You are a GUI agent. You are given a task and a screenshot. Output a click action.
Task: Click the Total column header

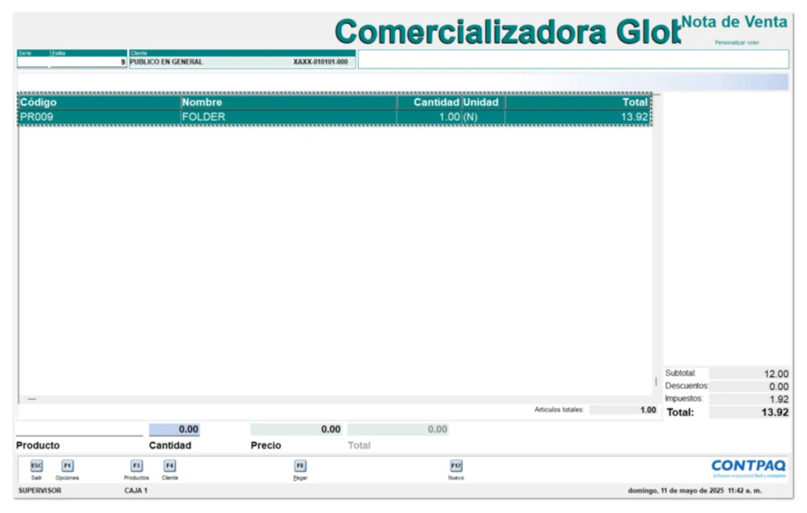[x=577, y=103]
